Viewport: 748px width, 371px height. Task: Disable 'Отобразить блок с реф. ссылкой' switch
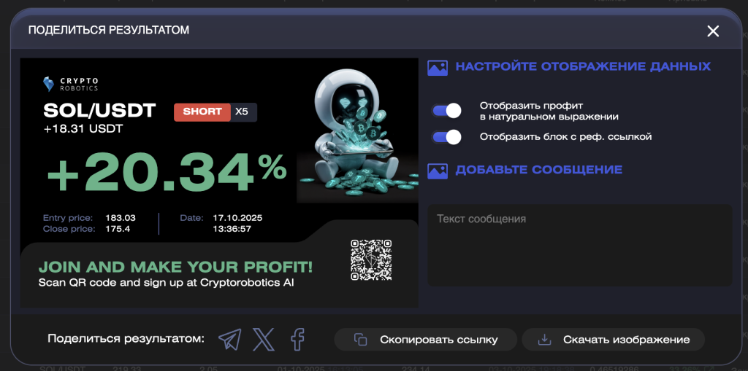pos(446,137)
